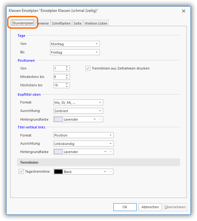The width and height of the screenshot is (197, 221).
Task: Select the Seite tab
Action: (x=77, y=23)
